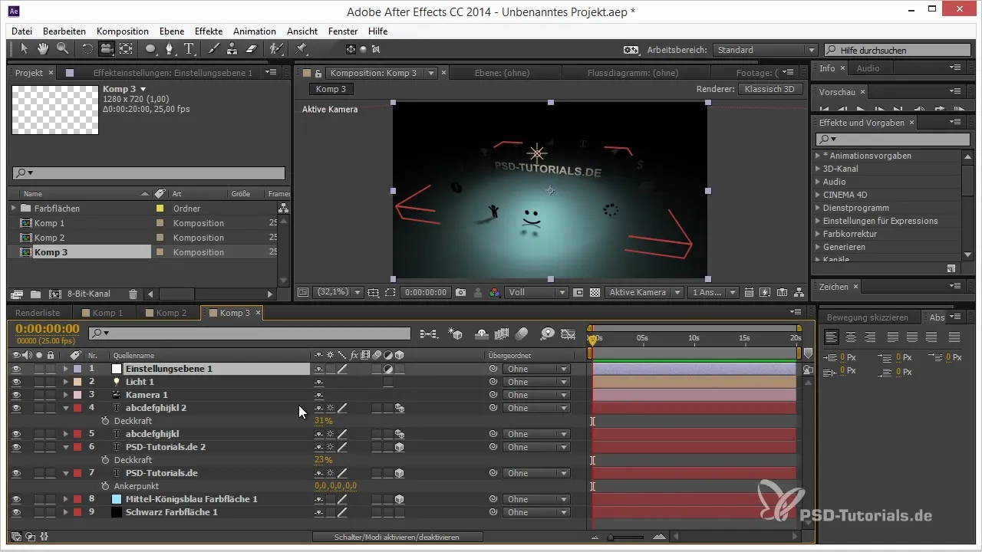Select the Hand tool in the toolbar
The height and width of the screenshot is (552, 982).
(43, 49)
